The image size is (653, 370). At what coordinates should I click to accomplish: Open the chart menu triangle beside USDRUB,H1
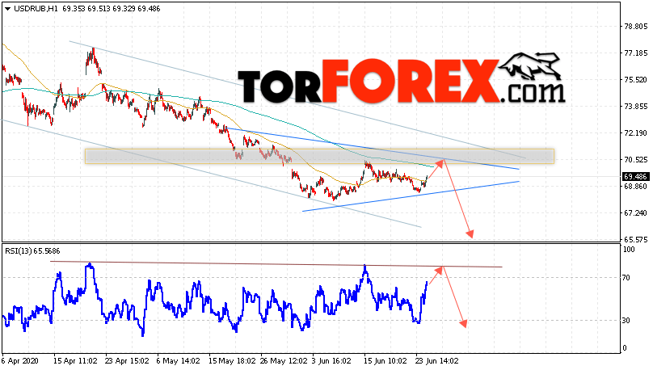tap(7, 9)
